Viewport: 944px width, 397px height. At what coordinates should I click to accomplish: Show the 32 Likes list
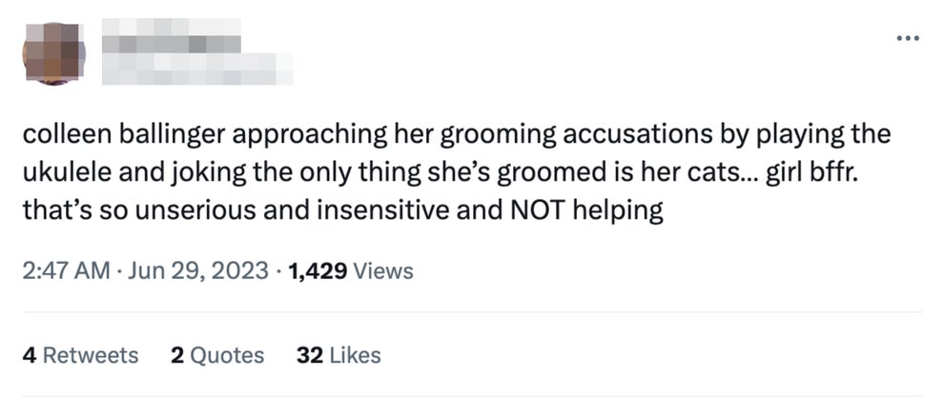pos(339,355)
